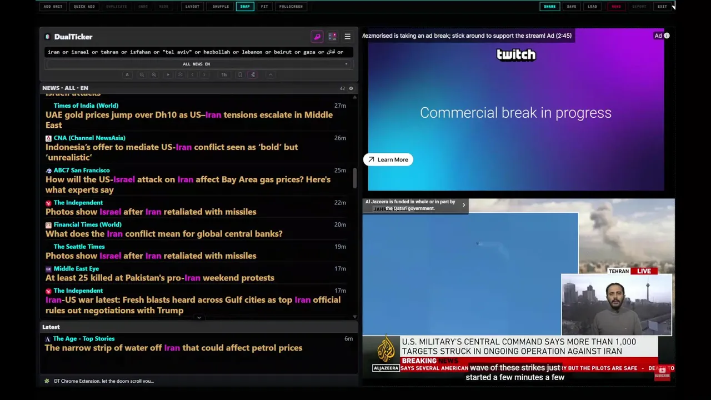Open ABC7 'Bay Area gas prices' headline

pos(188,184)
